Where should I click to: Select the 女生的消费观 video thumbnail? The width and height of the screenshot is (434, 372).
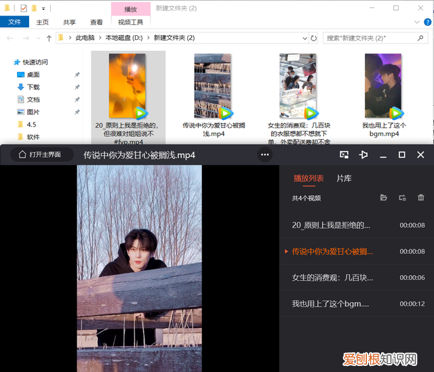pyautogui.click(x=298, y=86)
